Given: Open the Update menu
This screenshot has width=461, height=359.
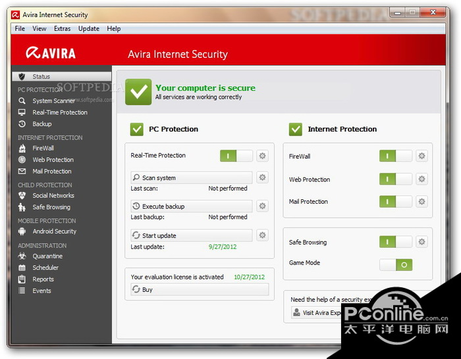Looking at the screenshot, I should 89,28.
